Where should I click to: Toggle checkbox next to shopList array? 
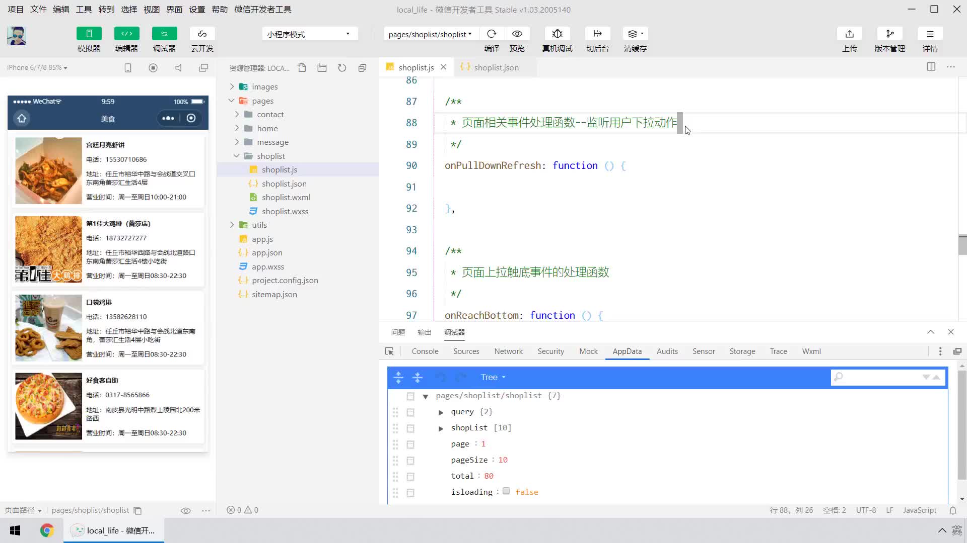click(410, 428)
